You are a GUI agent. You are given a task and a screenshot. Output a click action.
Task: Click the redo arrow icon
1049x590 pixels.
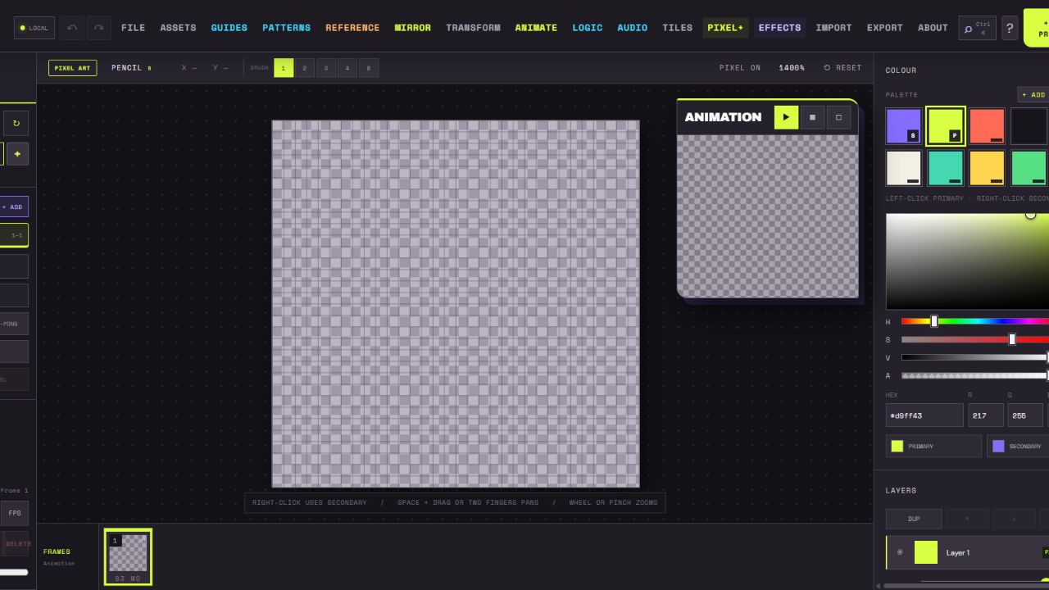click(98, 28)
